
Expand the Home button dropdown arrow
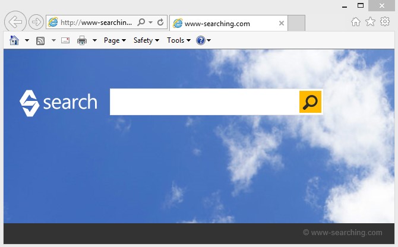(x=27, y=40)
